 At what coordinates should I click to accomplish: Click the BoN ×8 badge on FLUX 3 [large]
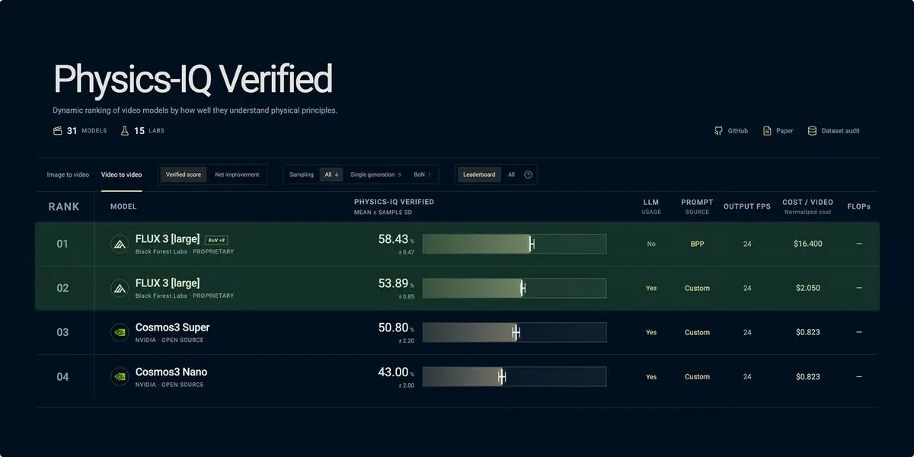click(218, 240)
